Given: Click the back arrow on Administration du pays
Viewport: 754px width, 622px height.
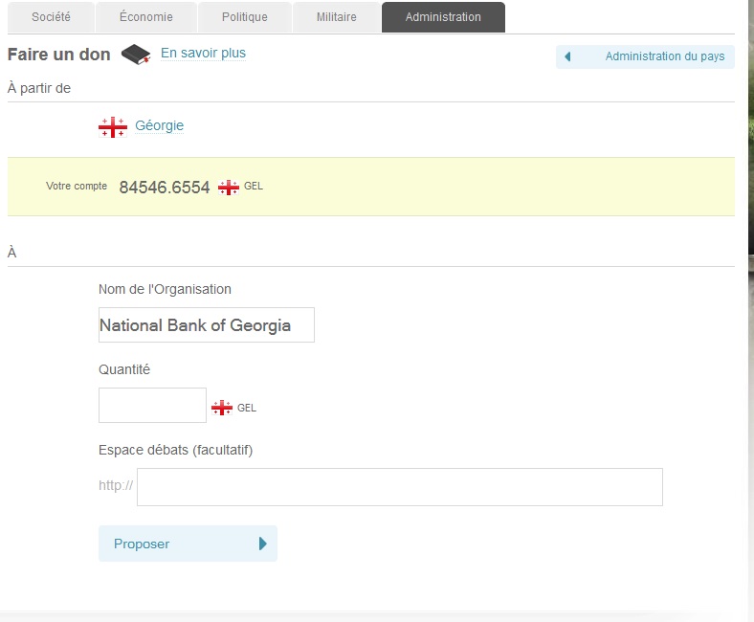Looking at the screenshot, I should [x=567, y=56].
